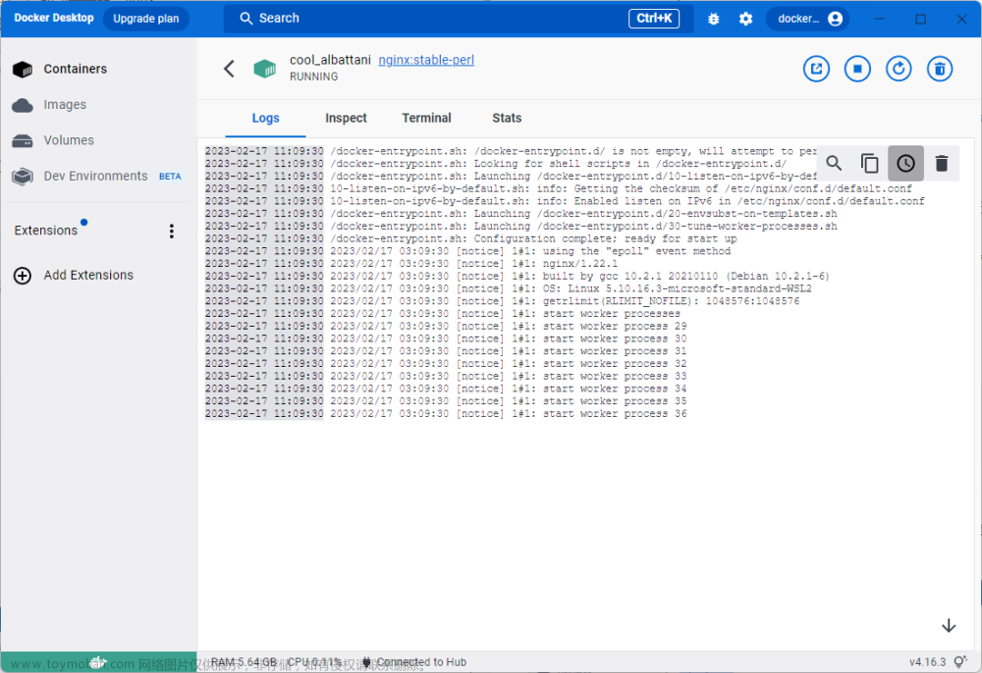This screenshot has height=673, width=982.
Task: Switch to the Terminal tab
Action: click(x=426, y=118)
